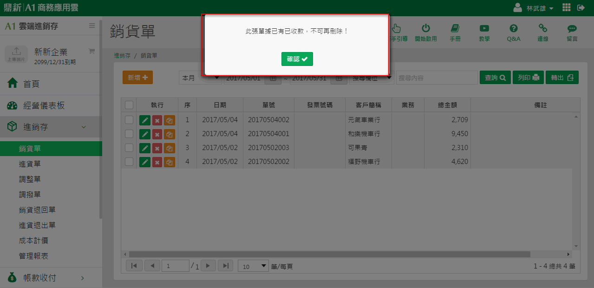594x288 pixels.
Task: Edit order 20170504001 with the pencil icon
Action: (x=145, y=134)
